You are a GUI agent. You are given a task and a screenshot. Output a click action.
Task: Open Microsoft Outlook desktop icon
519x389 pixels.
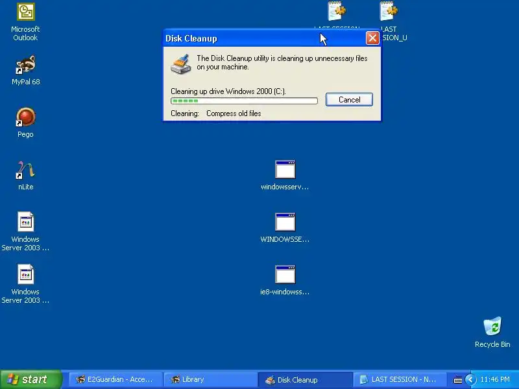[25, 21]
